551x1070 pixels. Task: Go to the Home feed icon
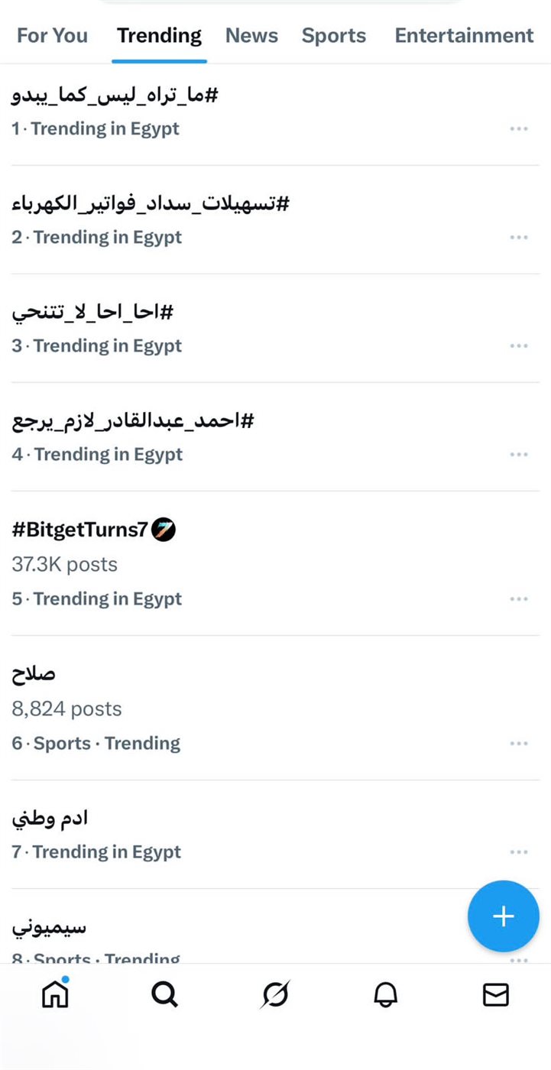click(x=55, y=994)
